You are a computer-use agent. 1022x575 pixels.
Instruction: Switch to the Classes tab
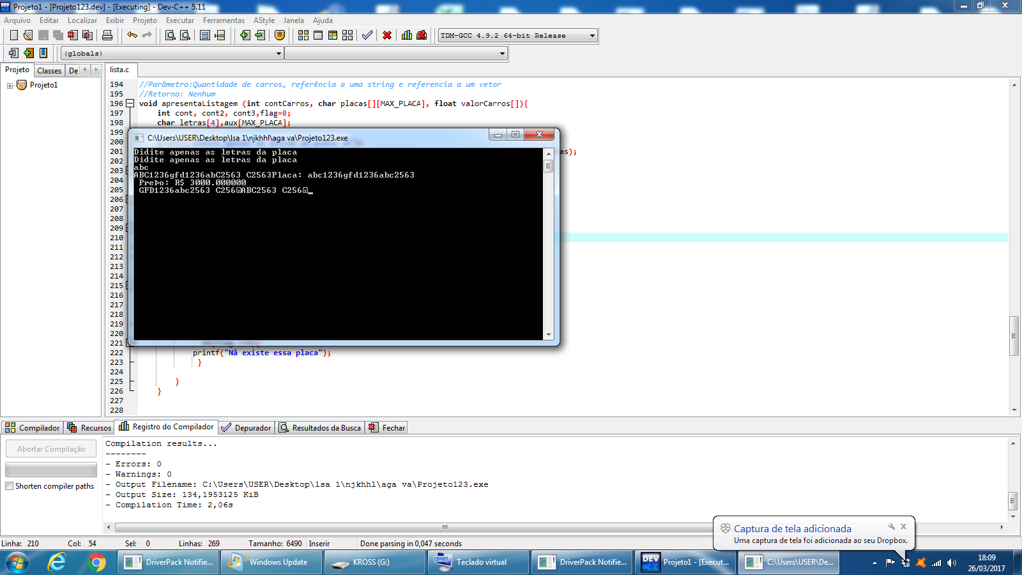point(49,70)
